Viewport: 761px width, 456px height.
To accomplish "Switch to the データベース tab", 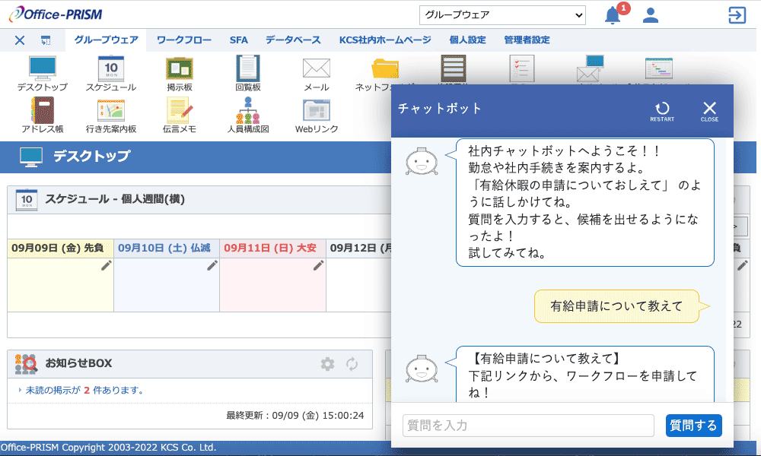I will (x=293, y=40).
